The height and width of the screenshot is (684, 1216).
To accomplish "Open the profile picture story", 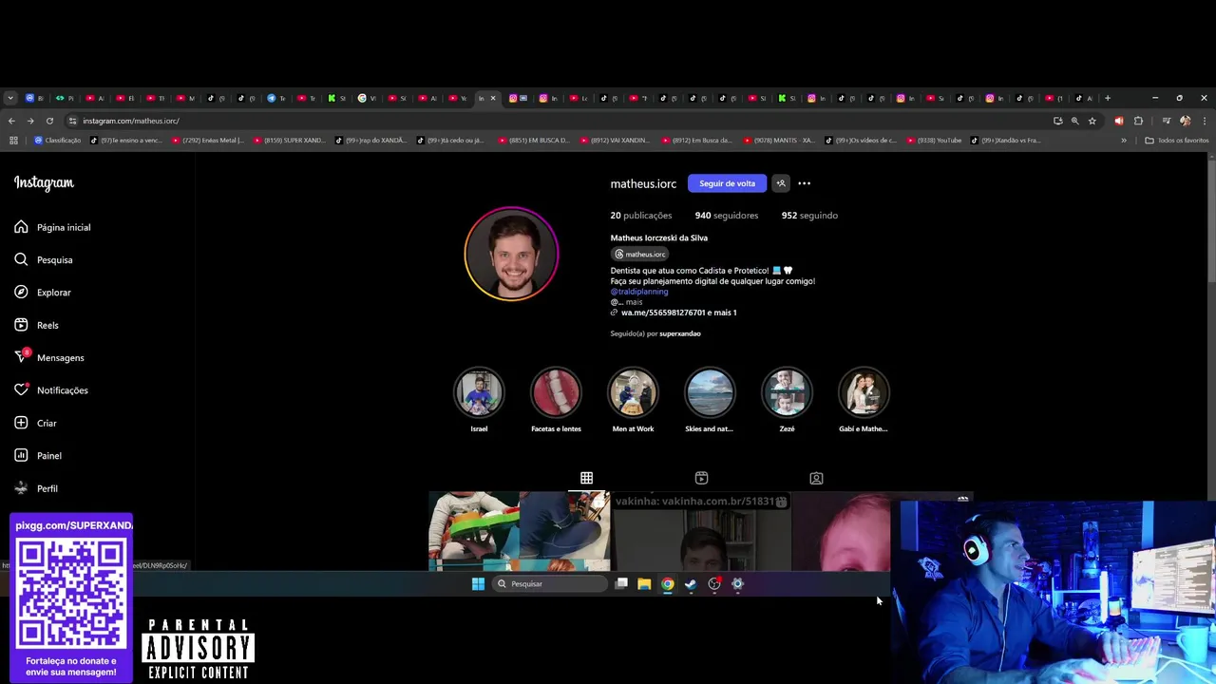I will pyautogui.click(x=511, y=254).
